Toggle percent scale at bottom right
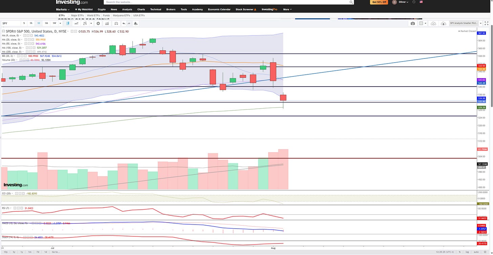This screenshot has height=255, width=493. pos(460,252)
